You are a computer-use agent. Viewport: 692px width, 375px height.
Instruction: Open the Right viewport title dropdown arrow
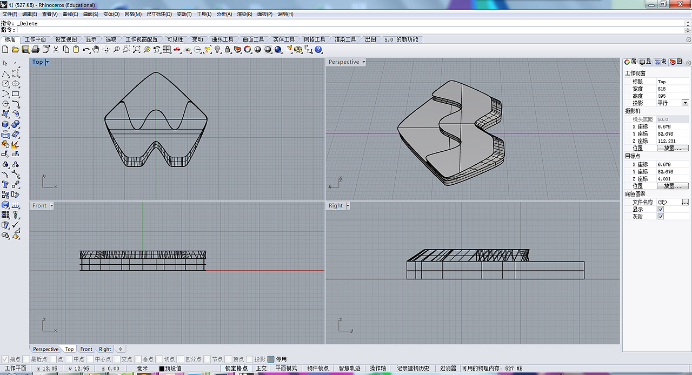(348, 206)
